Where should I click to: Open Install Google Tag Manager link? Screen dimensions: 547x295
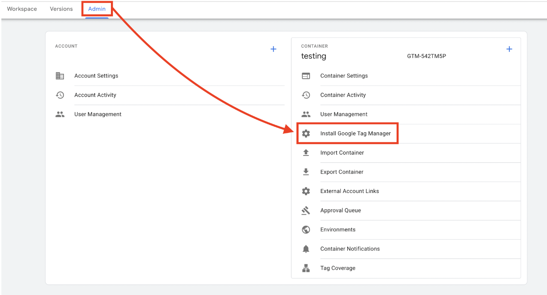tap(355, 133)
